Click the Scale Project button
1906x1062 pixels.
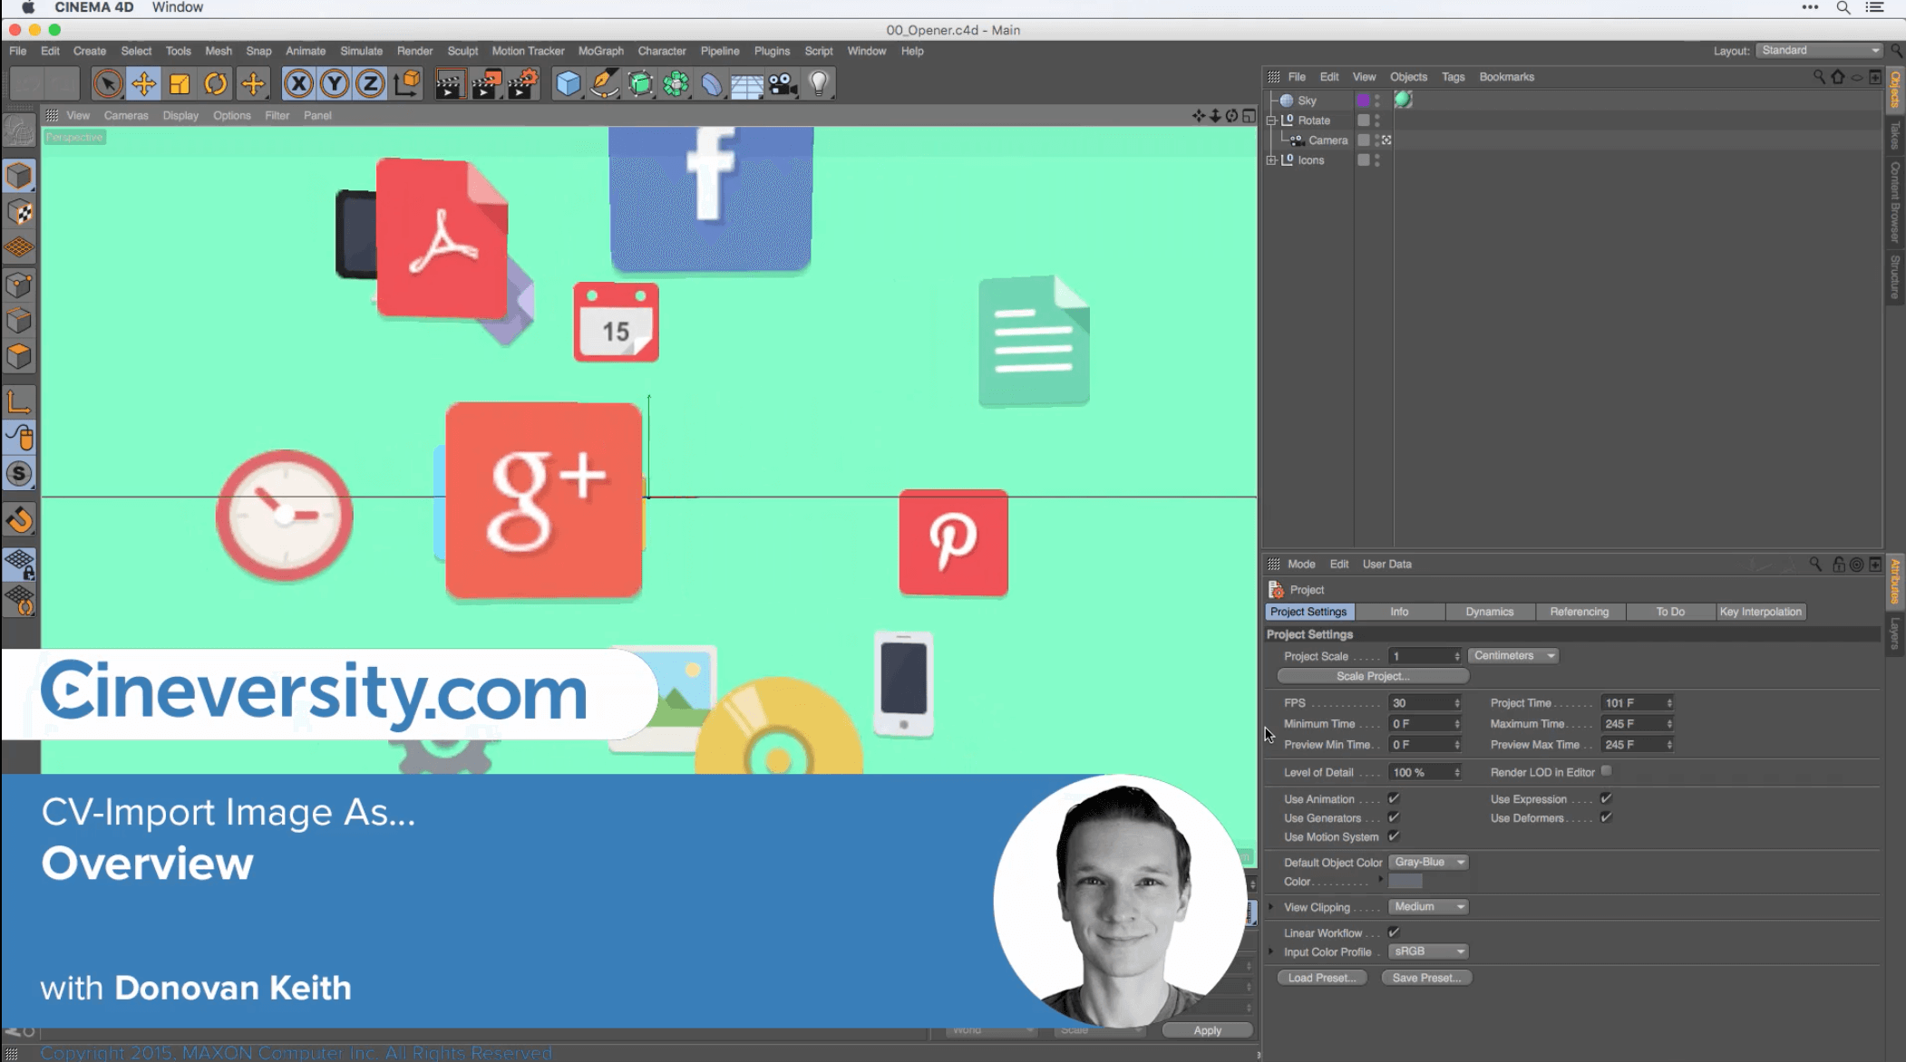tap(1372, 676)
